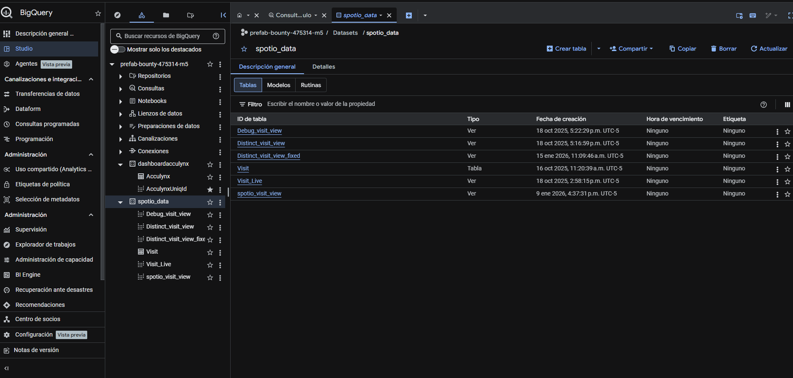Star the BigQuery product in header
The width and height of the screenshot is (793, 378).
[98, 13]
